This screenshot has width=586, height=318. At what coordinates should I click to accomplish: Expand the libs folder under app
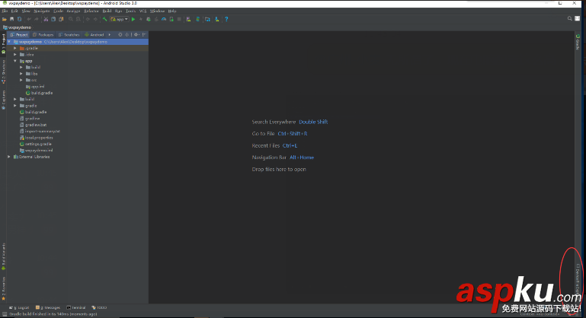click(21, 74)
